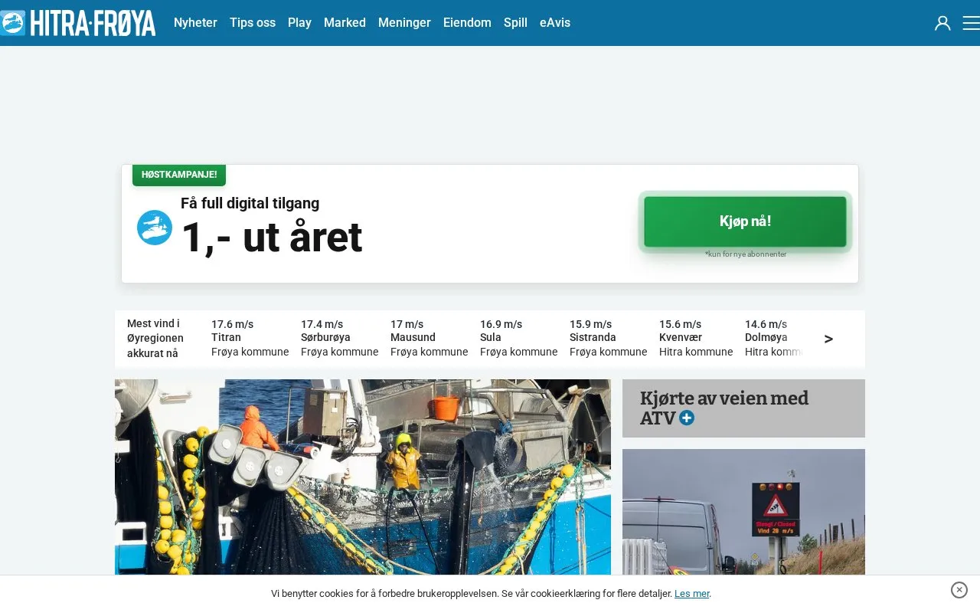The image size is (980, 613).
Task: Navigate to Meninger
Action: click(x=404, y=23)
